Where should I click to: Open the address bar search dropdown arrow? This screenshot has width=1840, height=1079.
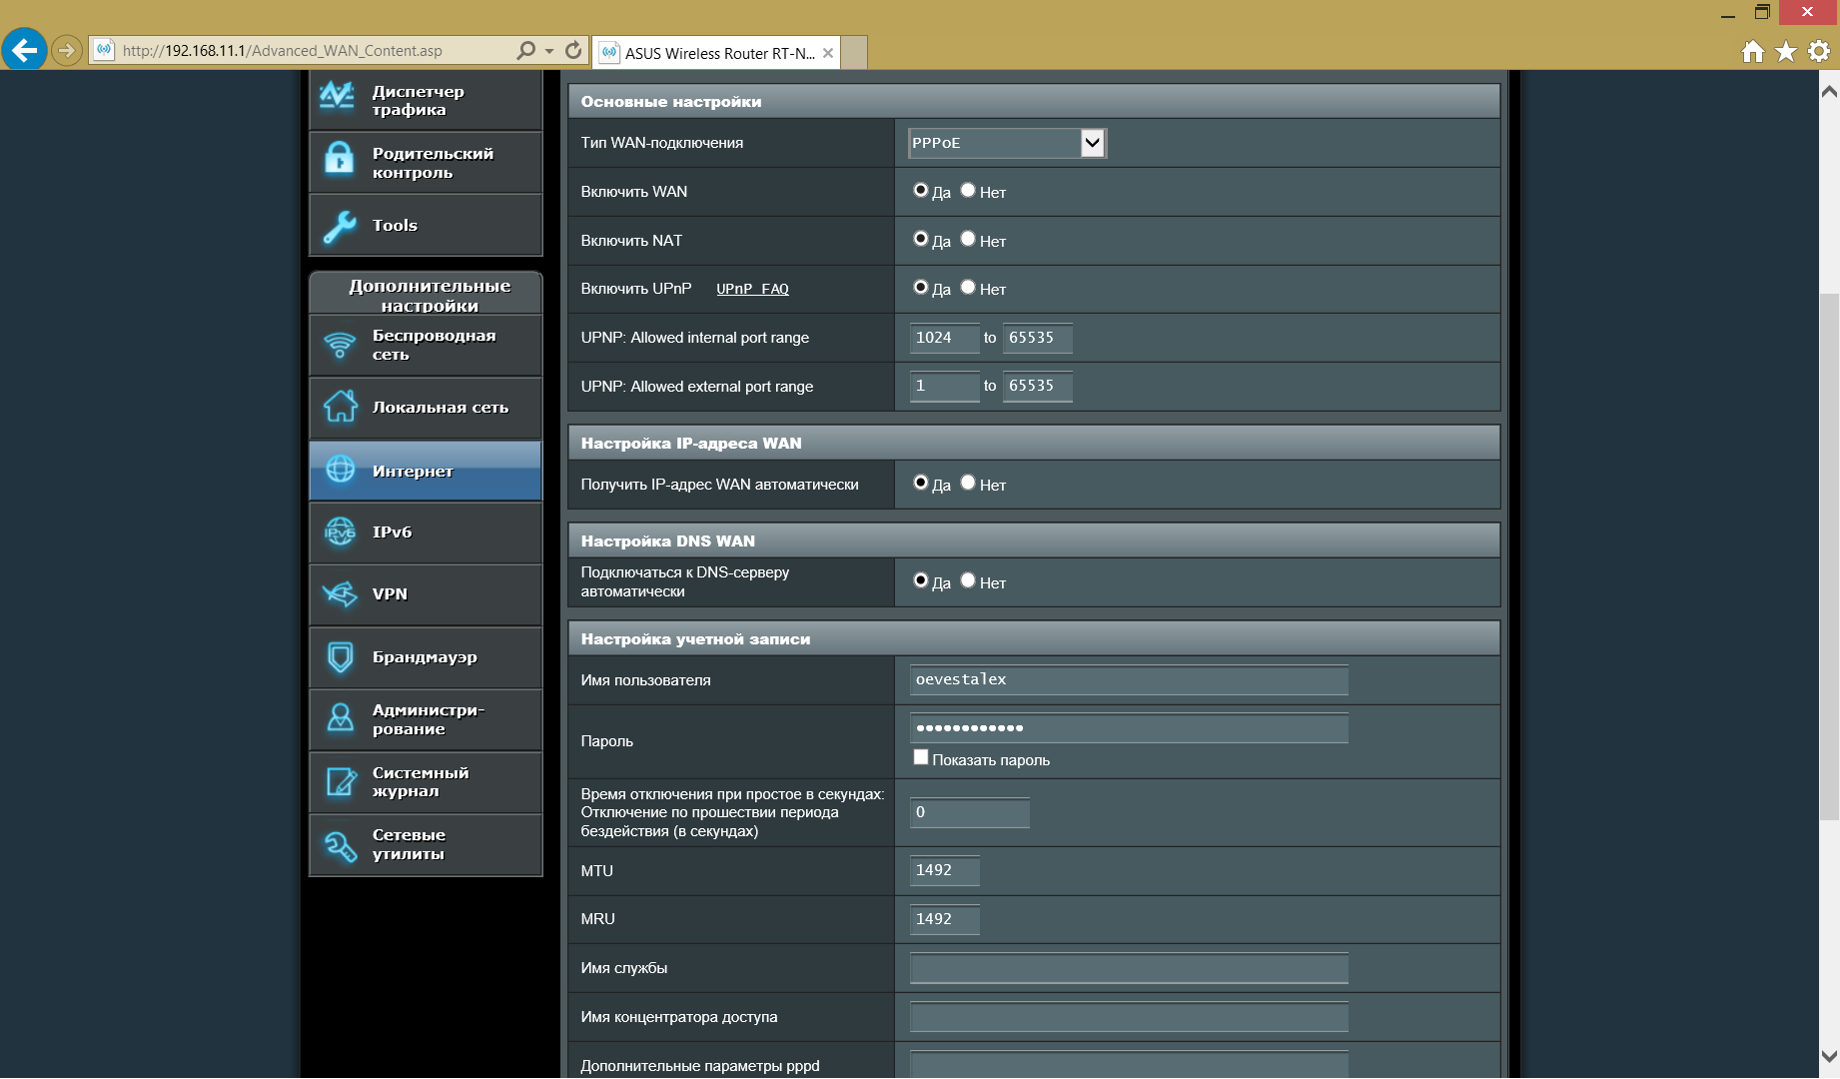click(x=549, y=51)
